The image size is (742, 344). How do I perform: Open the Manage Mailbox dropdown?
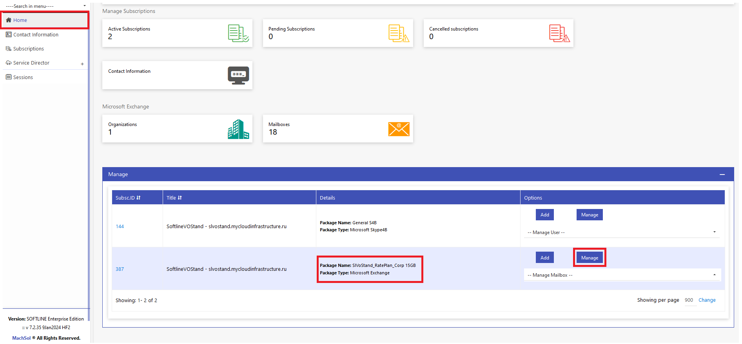(x=622, y=275)
